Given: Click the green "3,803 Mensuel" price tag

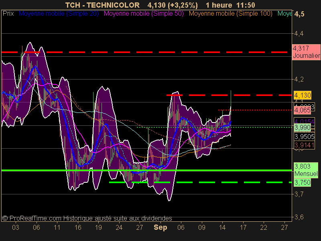Looking at the screenshot, I should pos(306,170).
